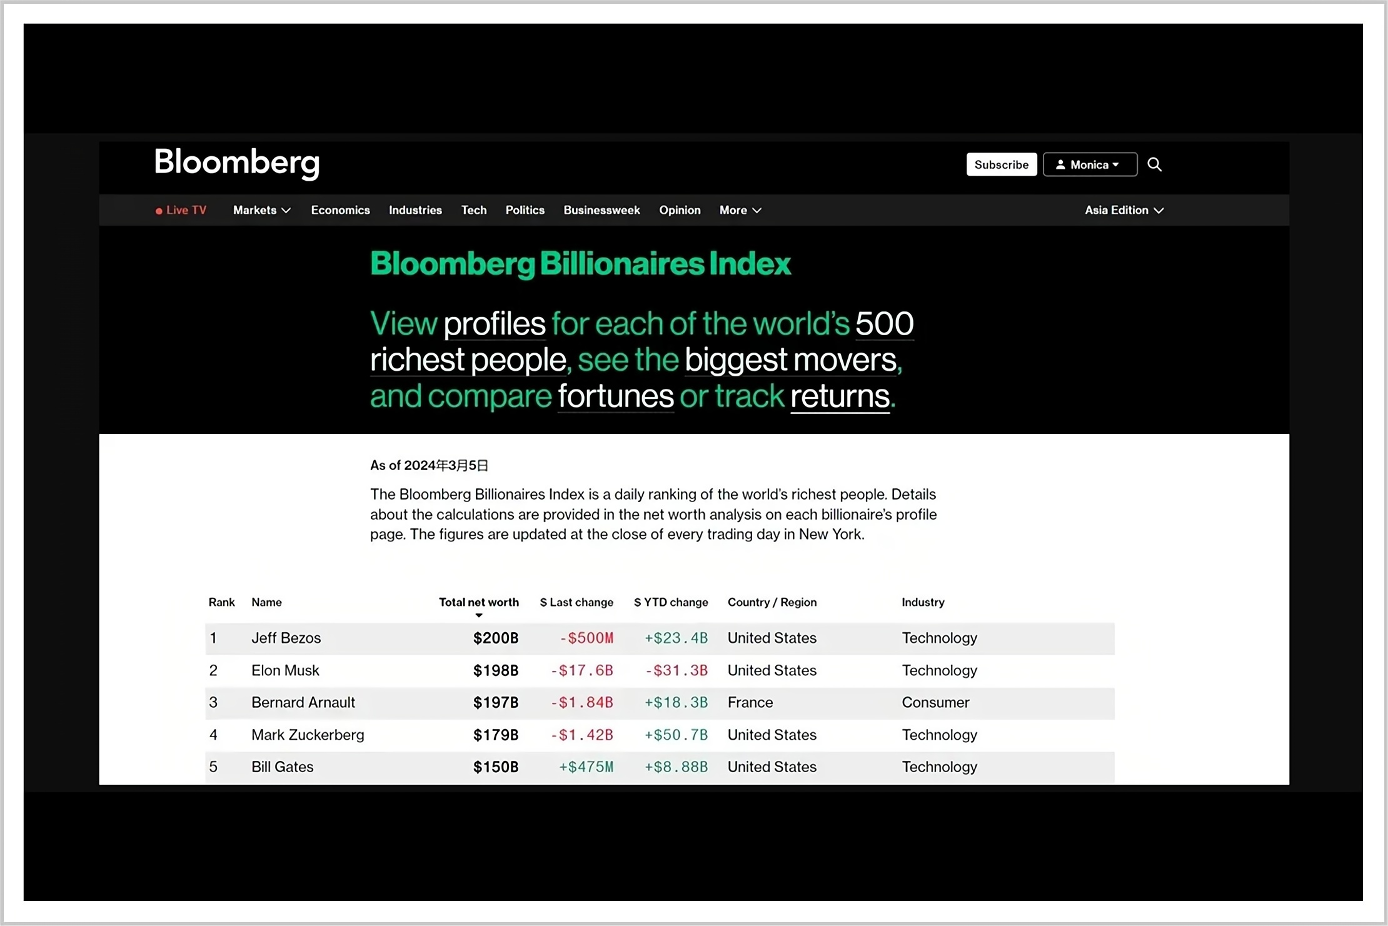Click the 'As of 2024年3月5日' date
The width and height of the screenshot is (1388, 926).
click(x=430, y=465)
